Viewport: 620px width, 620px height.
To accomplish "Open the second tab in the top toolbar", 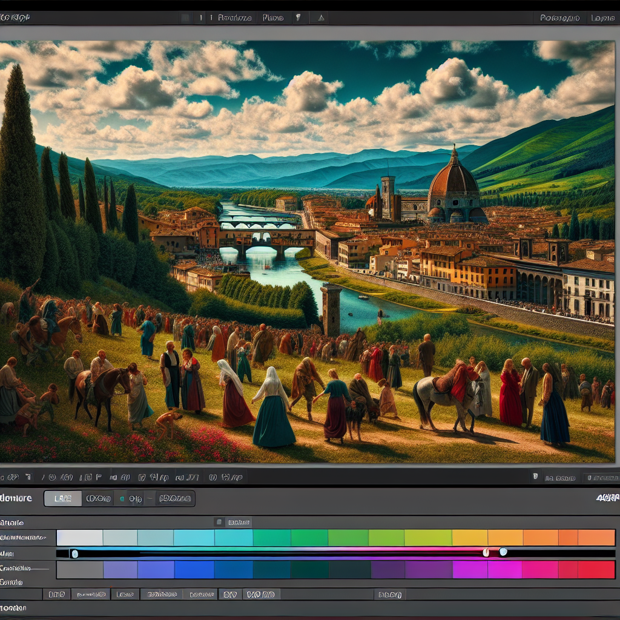I will (x=273, y=18).
